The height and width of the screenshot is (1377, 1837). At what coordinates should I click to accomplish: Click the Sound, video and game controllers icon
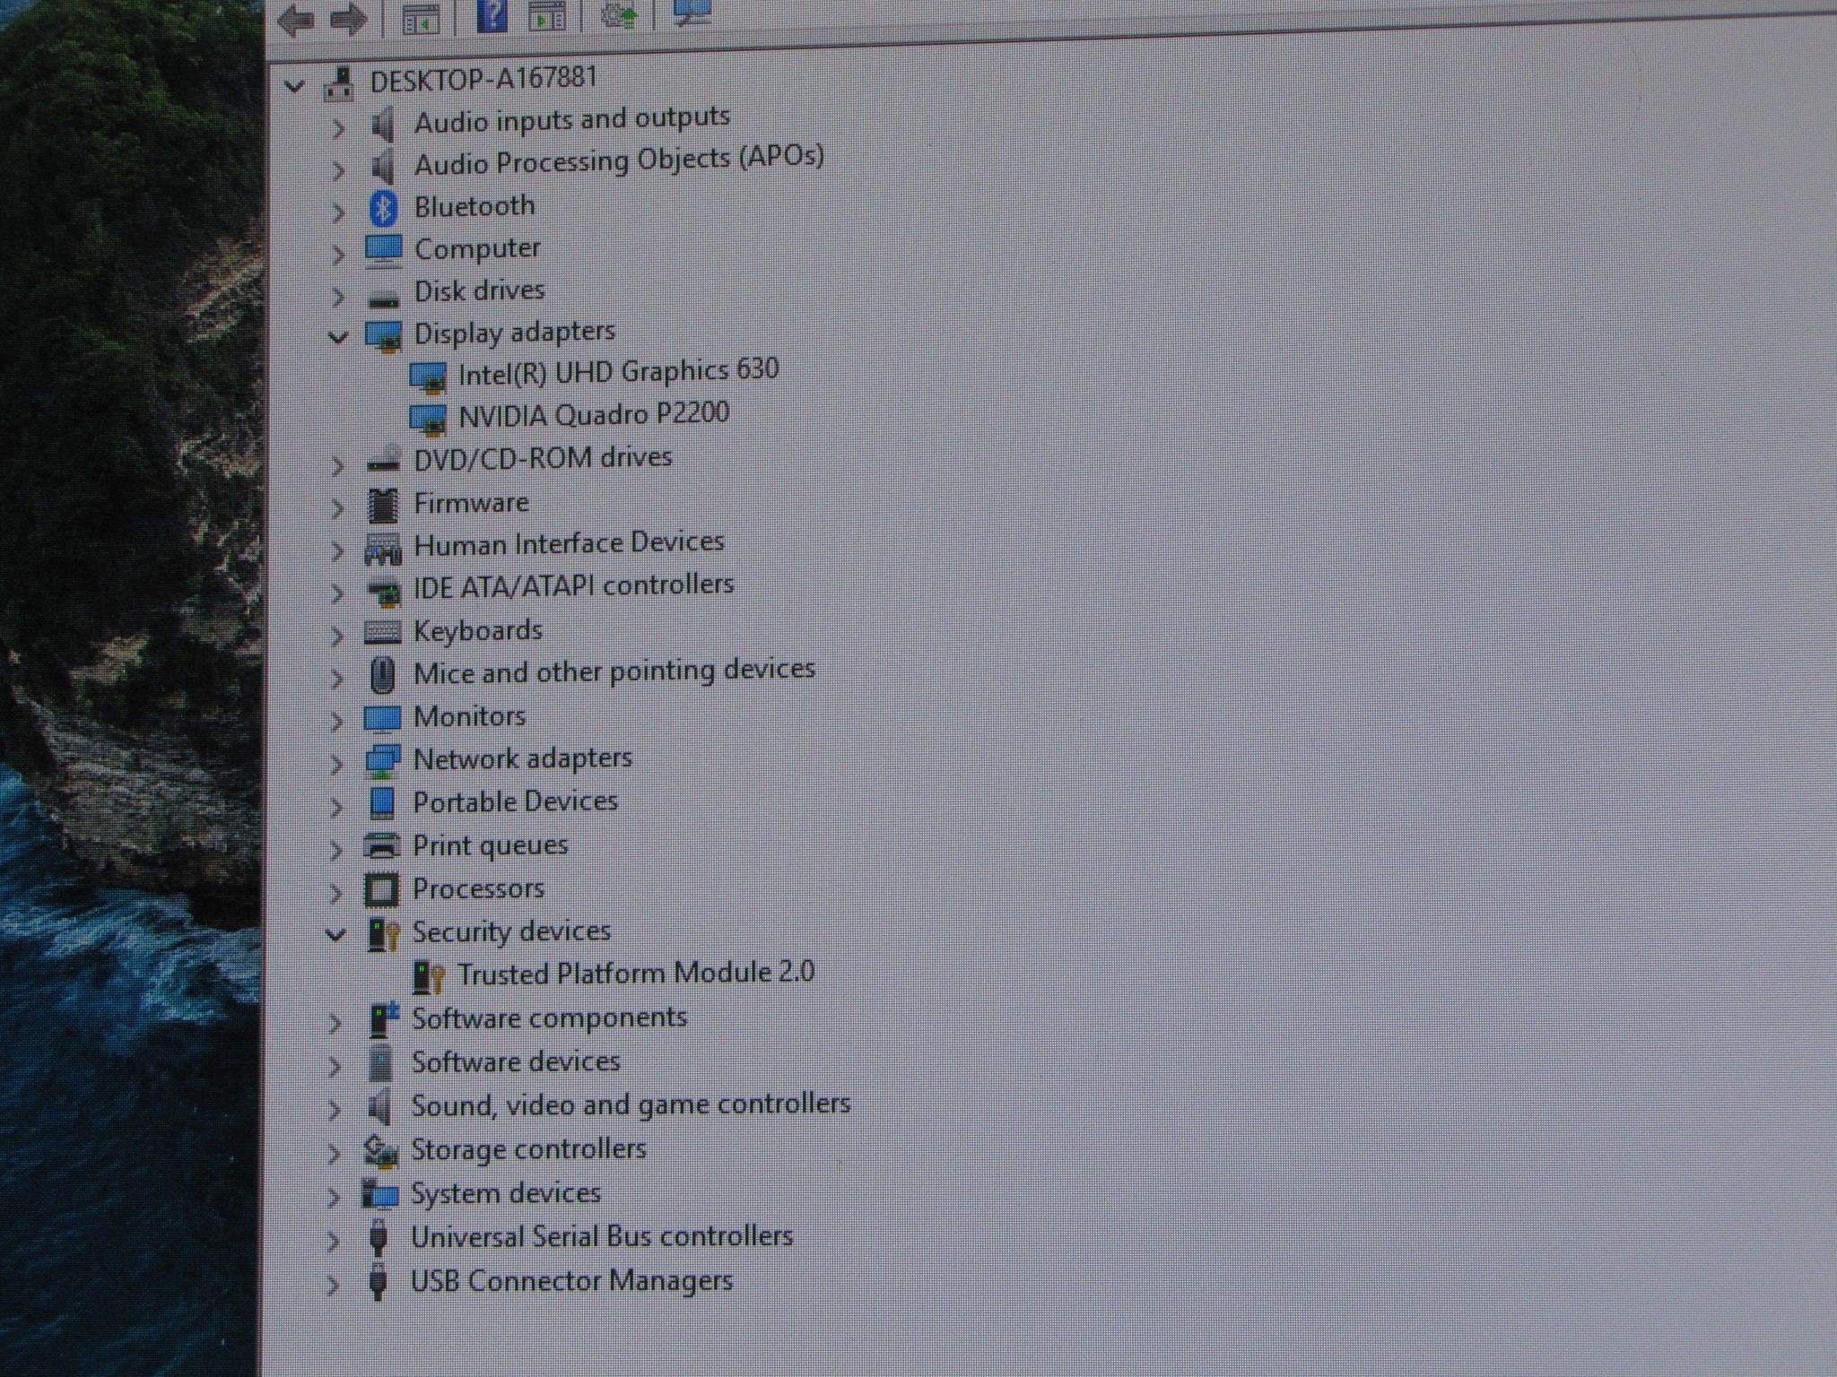click(x=379, y=1107)
